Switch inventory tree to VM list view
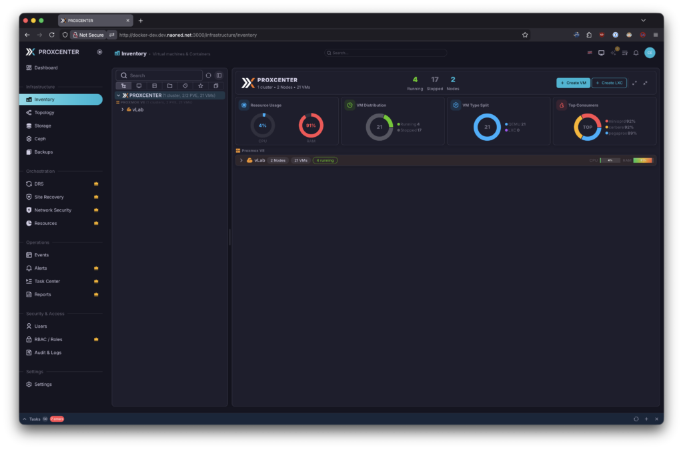The height and width of the screenshot is (450, 683). coord(139,86)
